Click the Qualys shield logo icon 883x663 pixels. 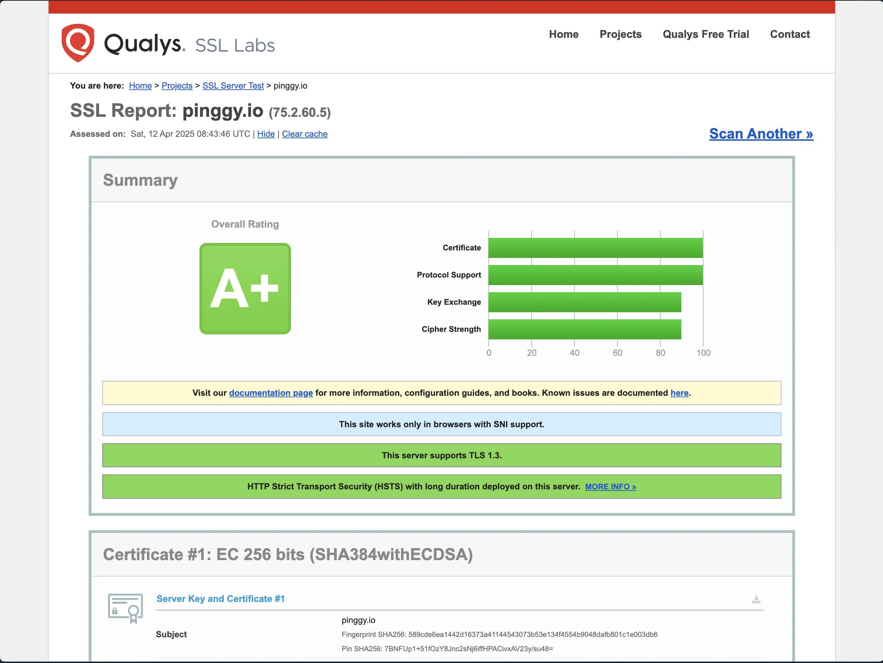tap(78, 43)
